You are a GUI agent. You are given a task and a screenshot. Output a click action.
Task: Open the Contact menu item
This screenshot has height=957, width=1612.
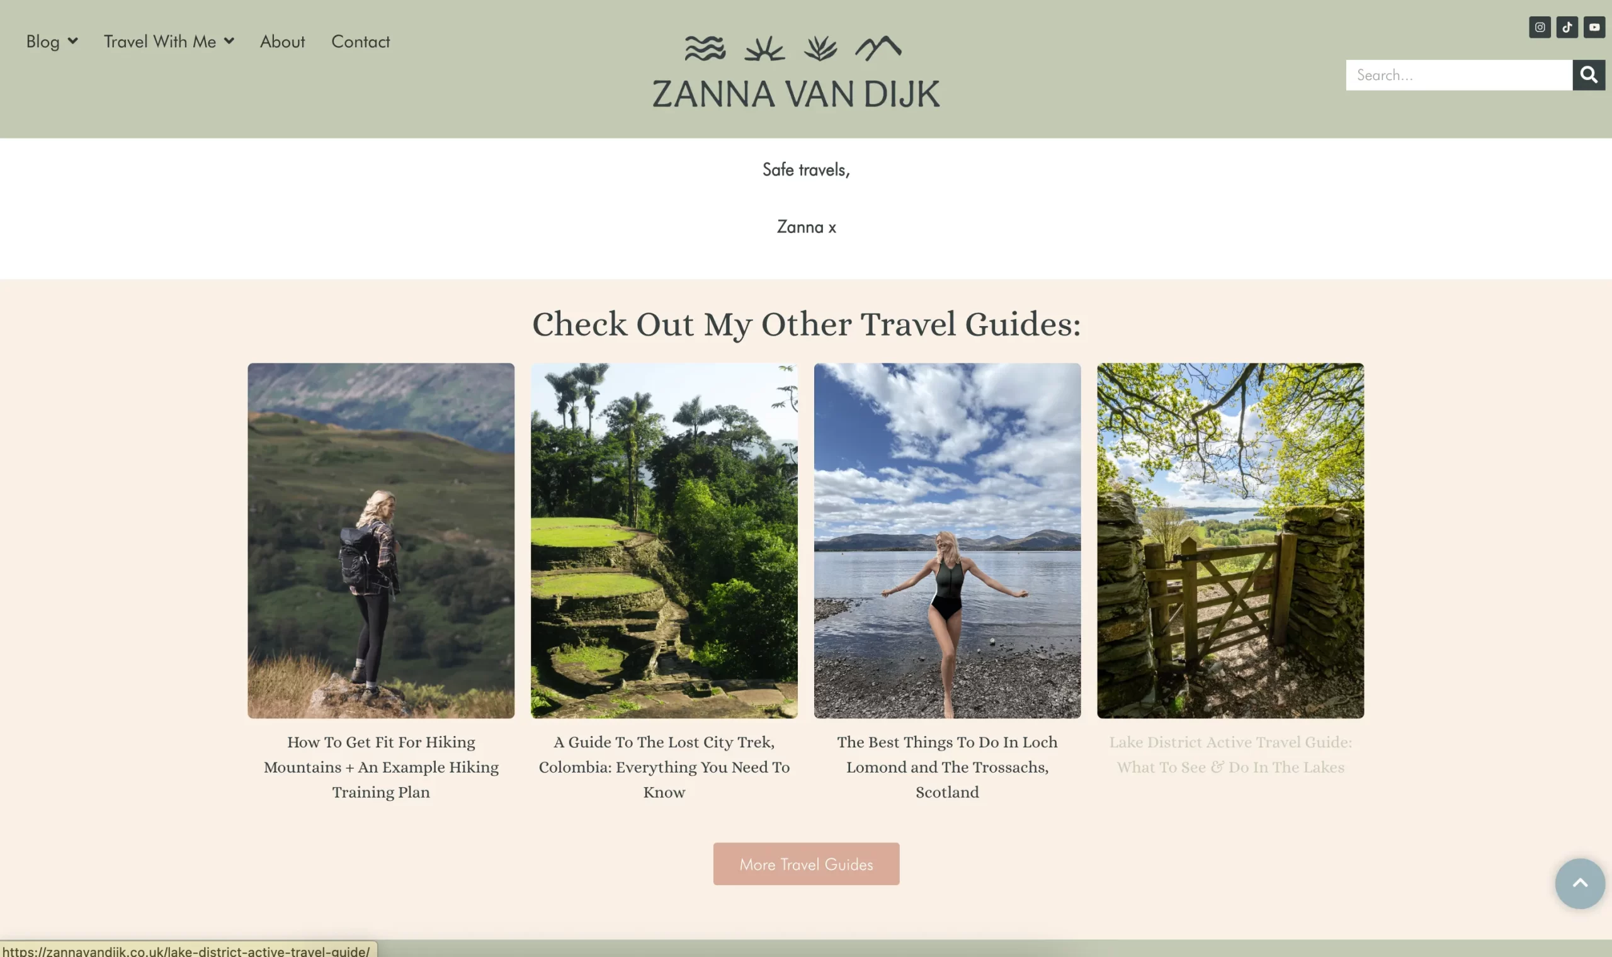point(360,42)
